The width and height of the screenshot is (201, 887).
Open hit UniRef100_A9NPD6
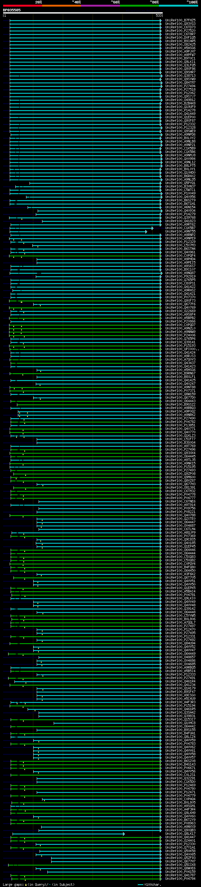pos(180,135)
